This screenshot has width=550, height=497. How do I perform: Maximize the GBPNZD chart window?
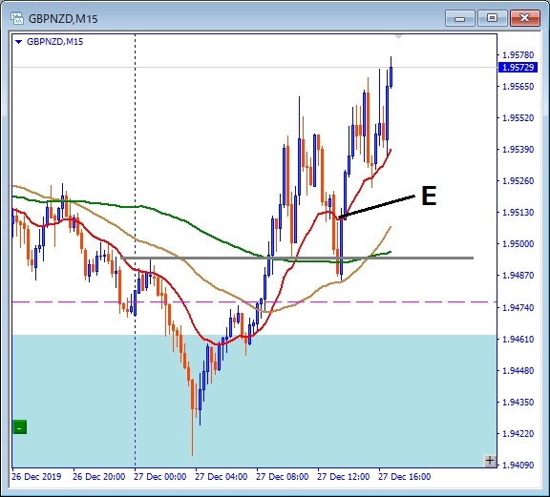(x=492, y=18)
